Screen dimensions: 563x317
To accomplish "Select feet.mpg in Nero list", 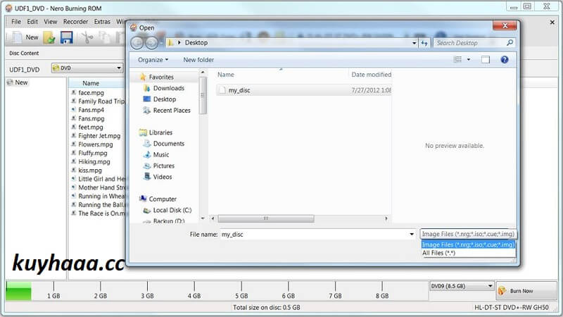I will pyautogui.click(x=91, y=128).
